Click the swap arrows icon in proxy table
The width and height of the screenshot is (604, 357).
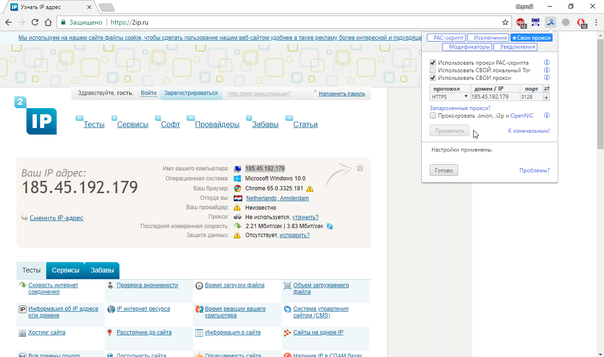click(x=546, y=89)
